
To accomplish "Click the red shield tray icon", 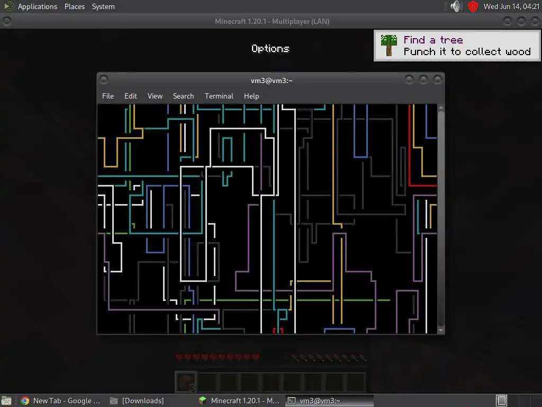I will tap(473, 6).
